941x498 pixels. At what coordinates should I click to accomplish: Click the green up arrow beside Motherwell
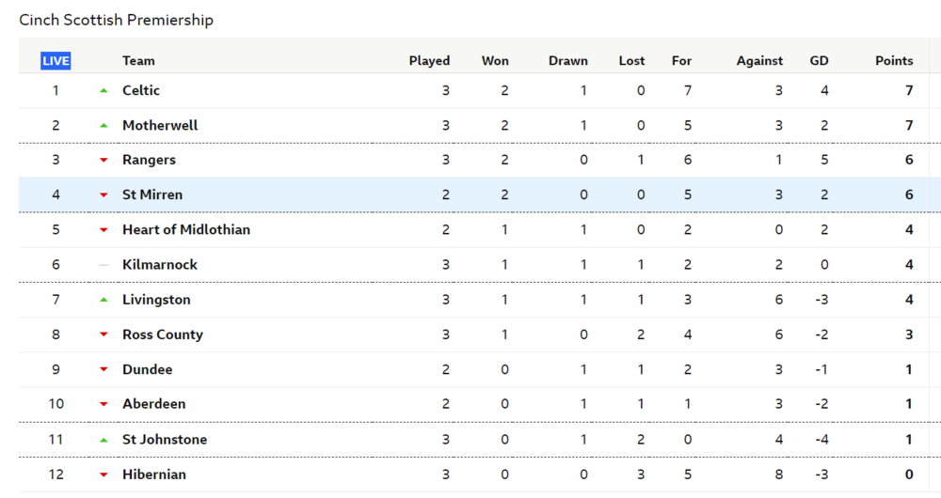(104, 126)
